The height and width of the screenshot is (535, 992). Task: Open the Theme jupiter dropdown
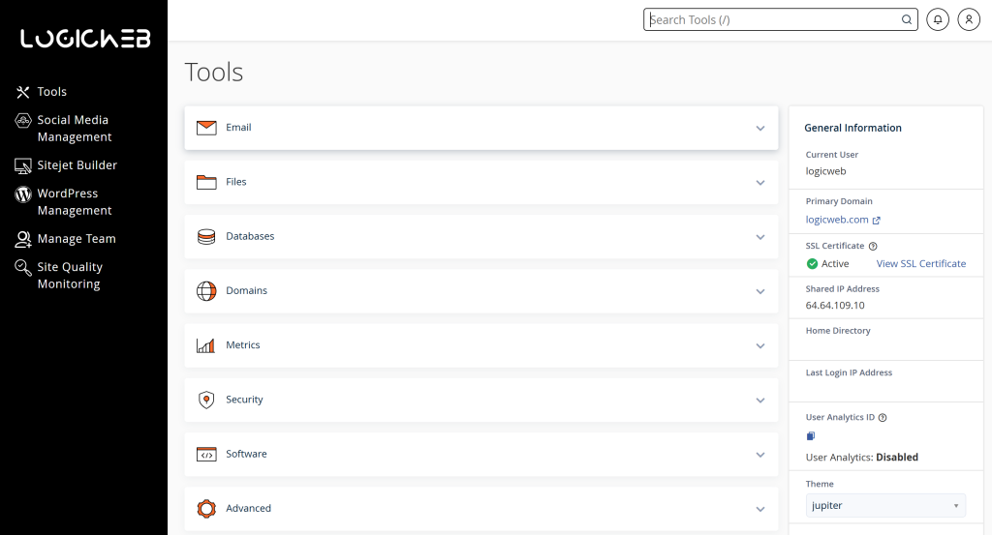tap(885, 505)
